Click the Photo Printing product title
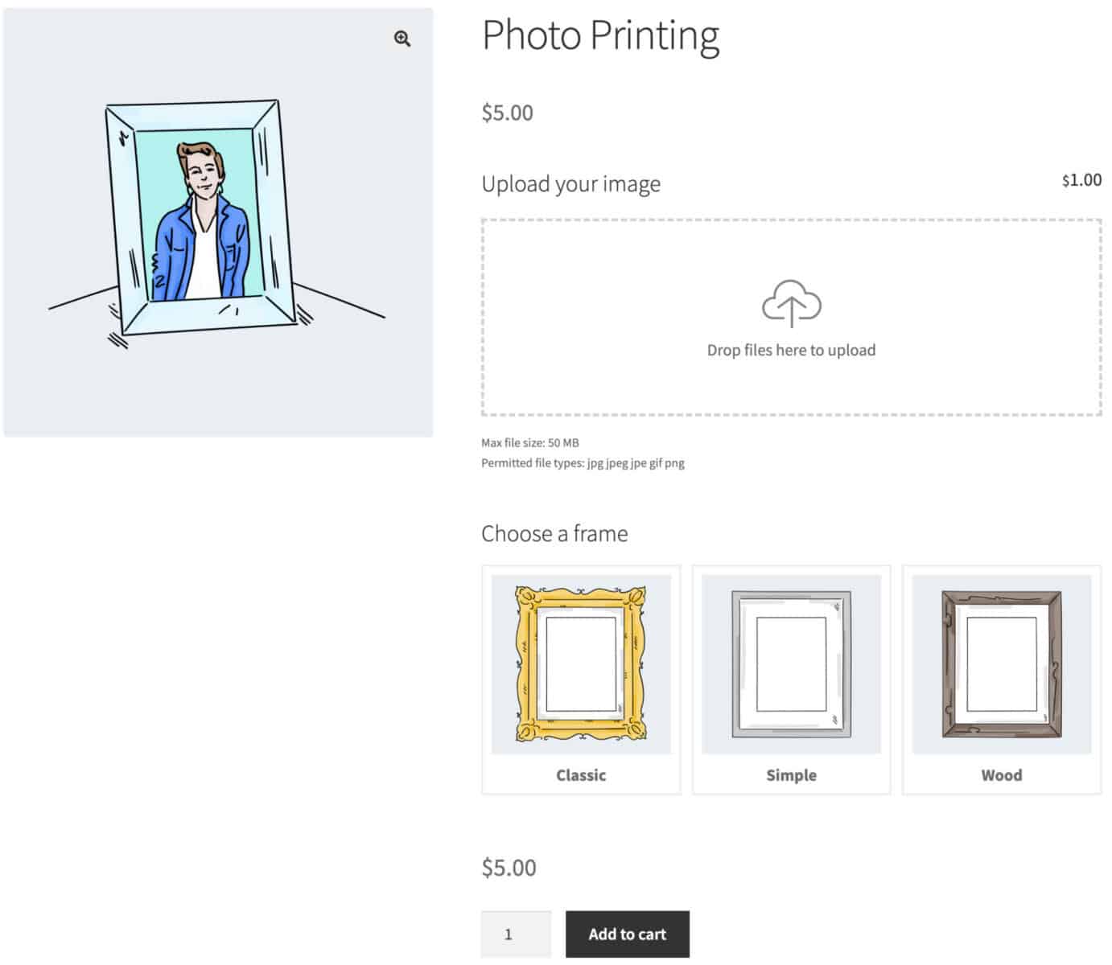1112x965 pixels. (601, 35)
